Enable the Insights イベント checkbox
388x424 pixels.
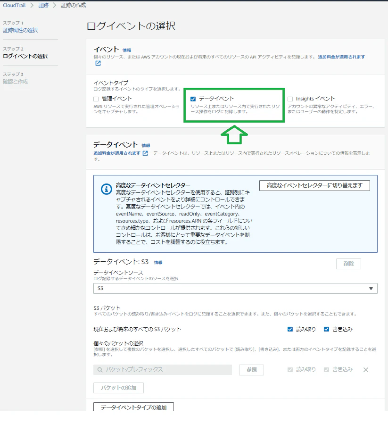(x=290, y=99)
